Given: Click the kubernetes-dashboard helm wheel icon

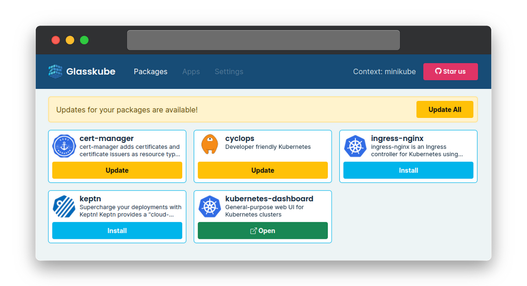Looking at the screenshot, I should pos(210,206).
